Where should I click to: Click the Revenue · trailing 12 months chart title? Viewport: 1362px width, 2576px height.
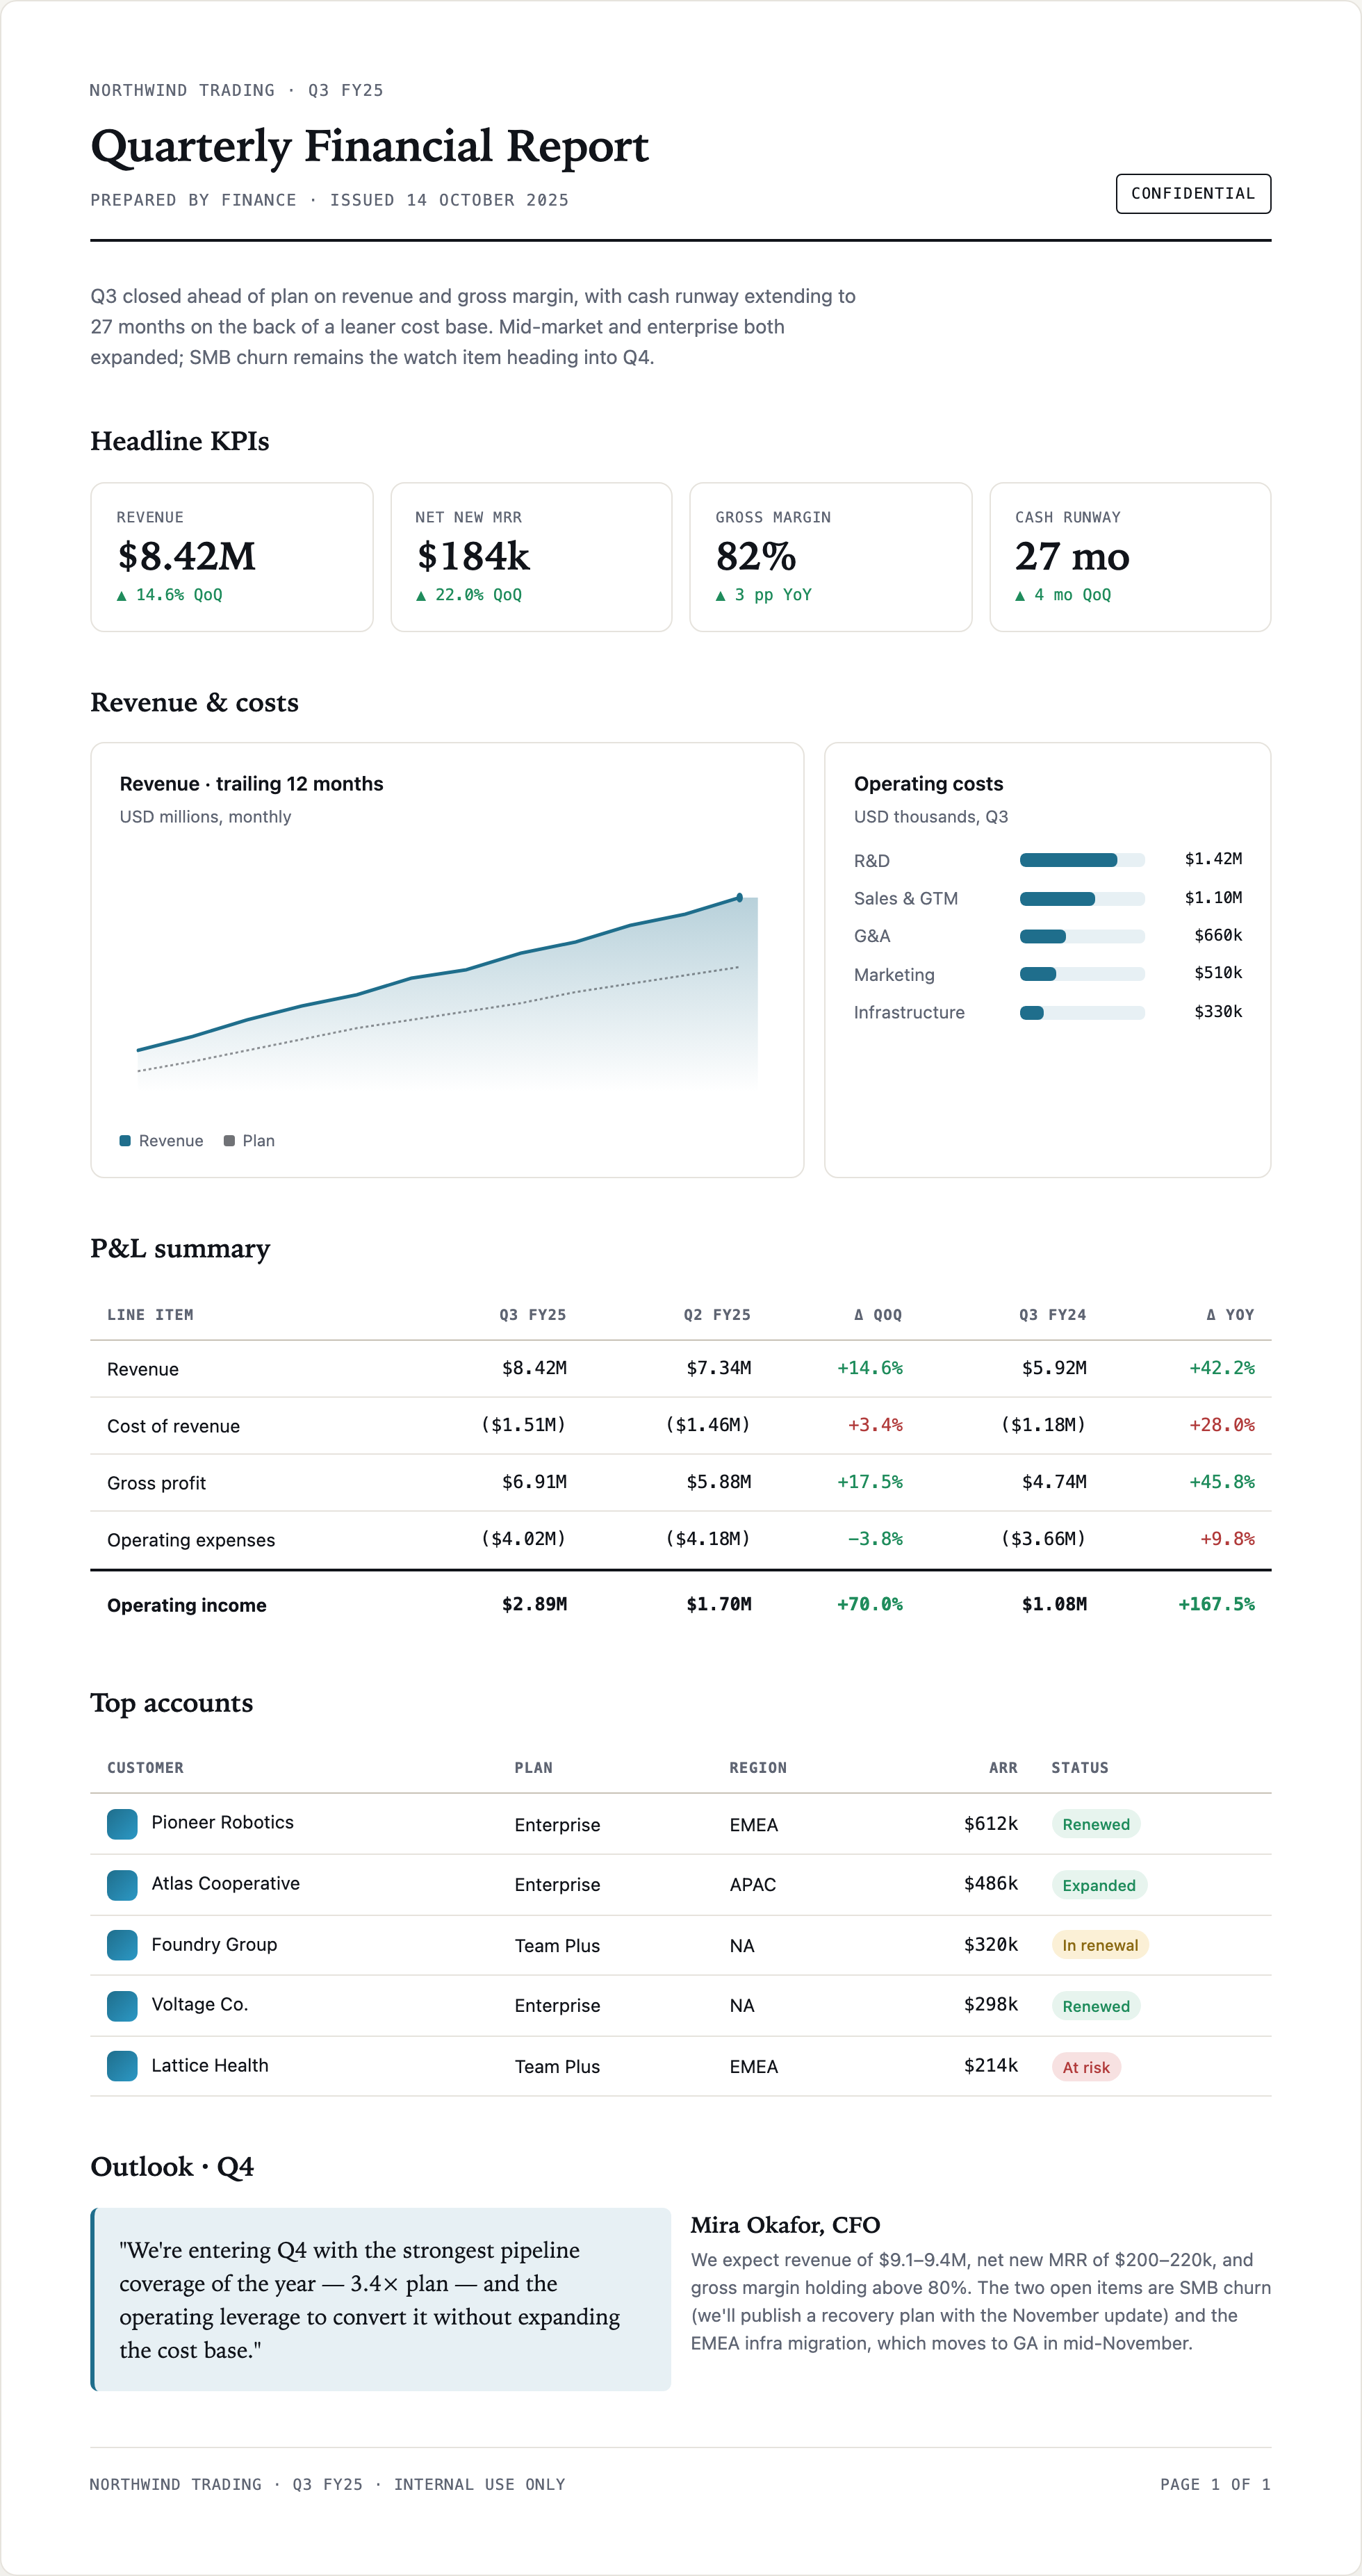pyautogui.click(x=251, y=784)
